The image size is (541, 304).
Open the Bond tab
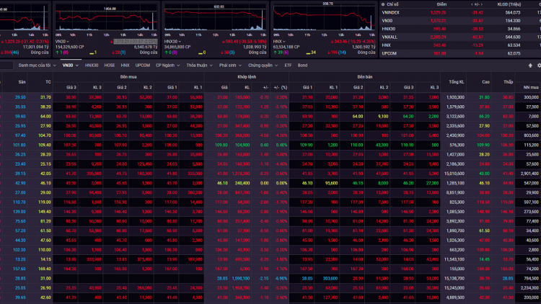[302, 65]
